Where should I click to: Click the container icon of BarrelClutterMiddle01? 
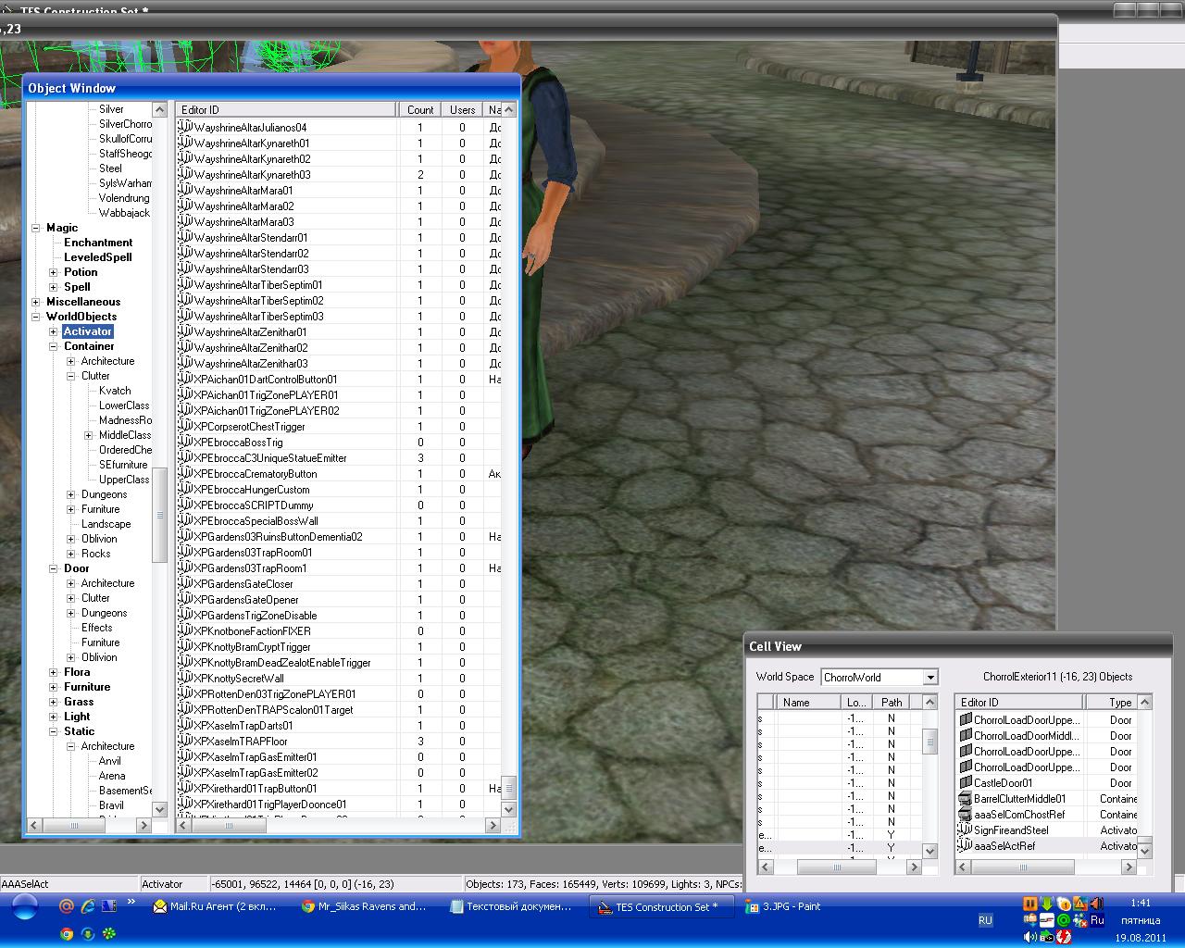point(966,799)
